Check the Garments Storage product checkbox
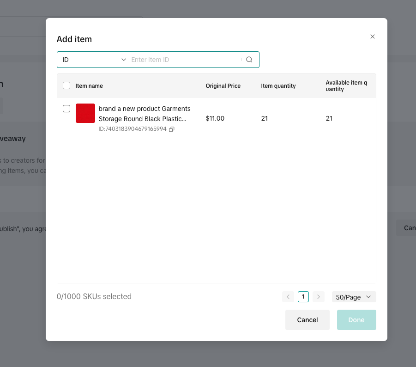 click(x=66, y=109)
